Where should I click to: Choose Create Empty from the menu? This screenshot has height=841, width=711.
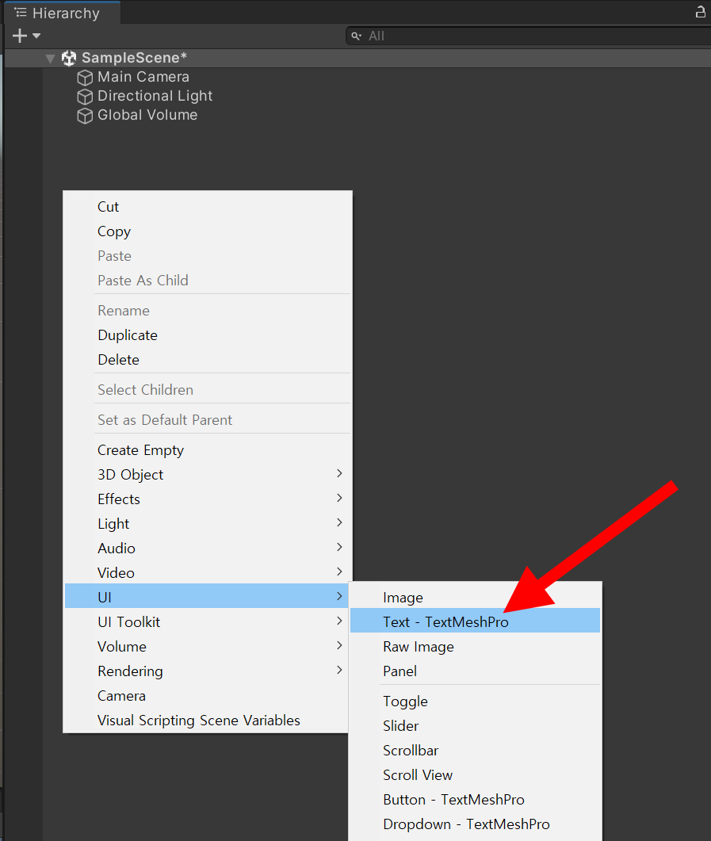pyautogui.click(x=208, y=450)
